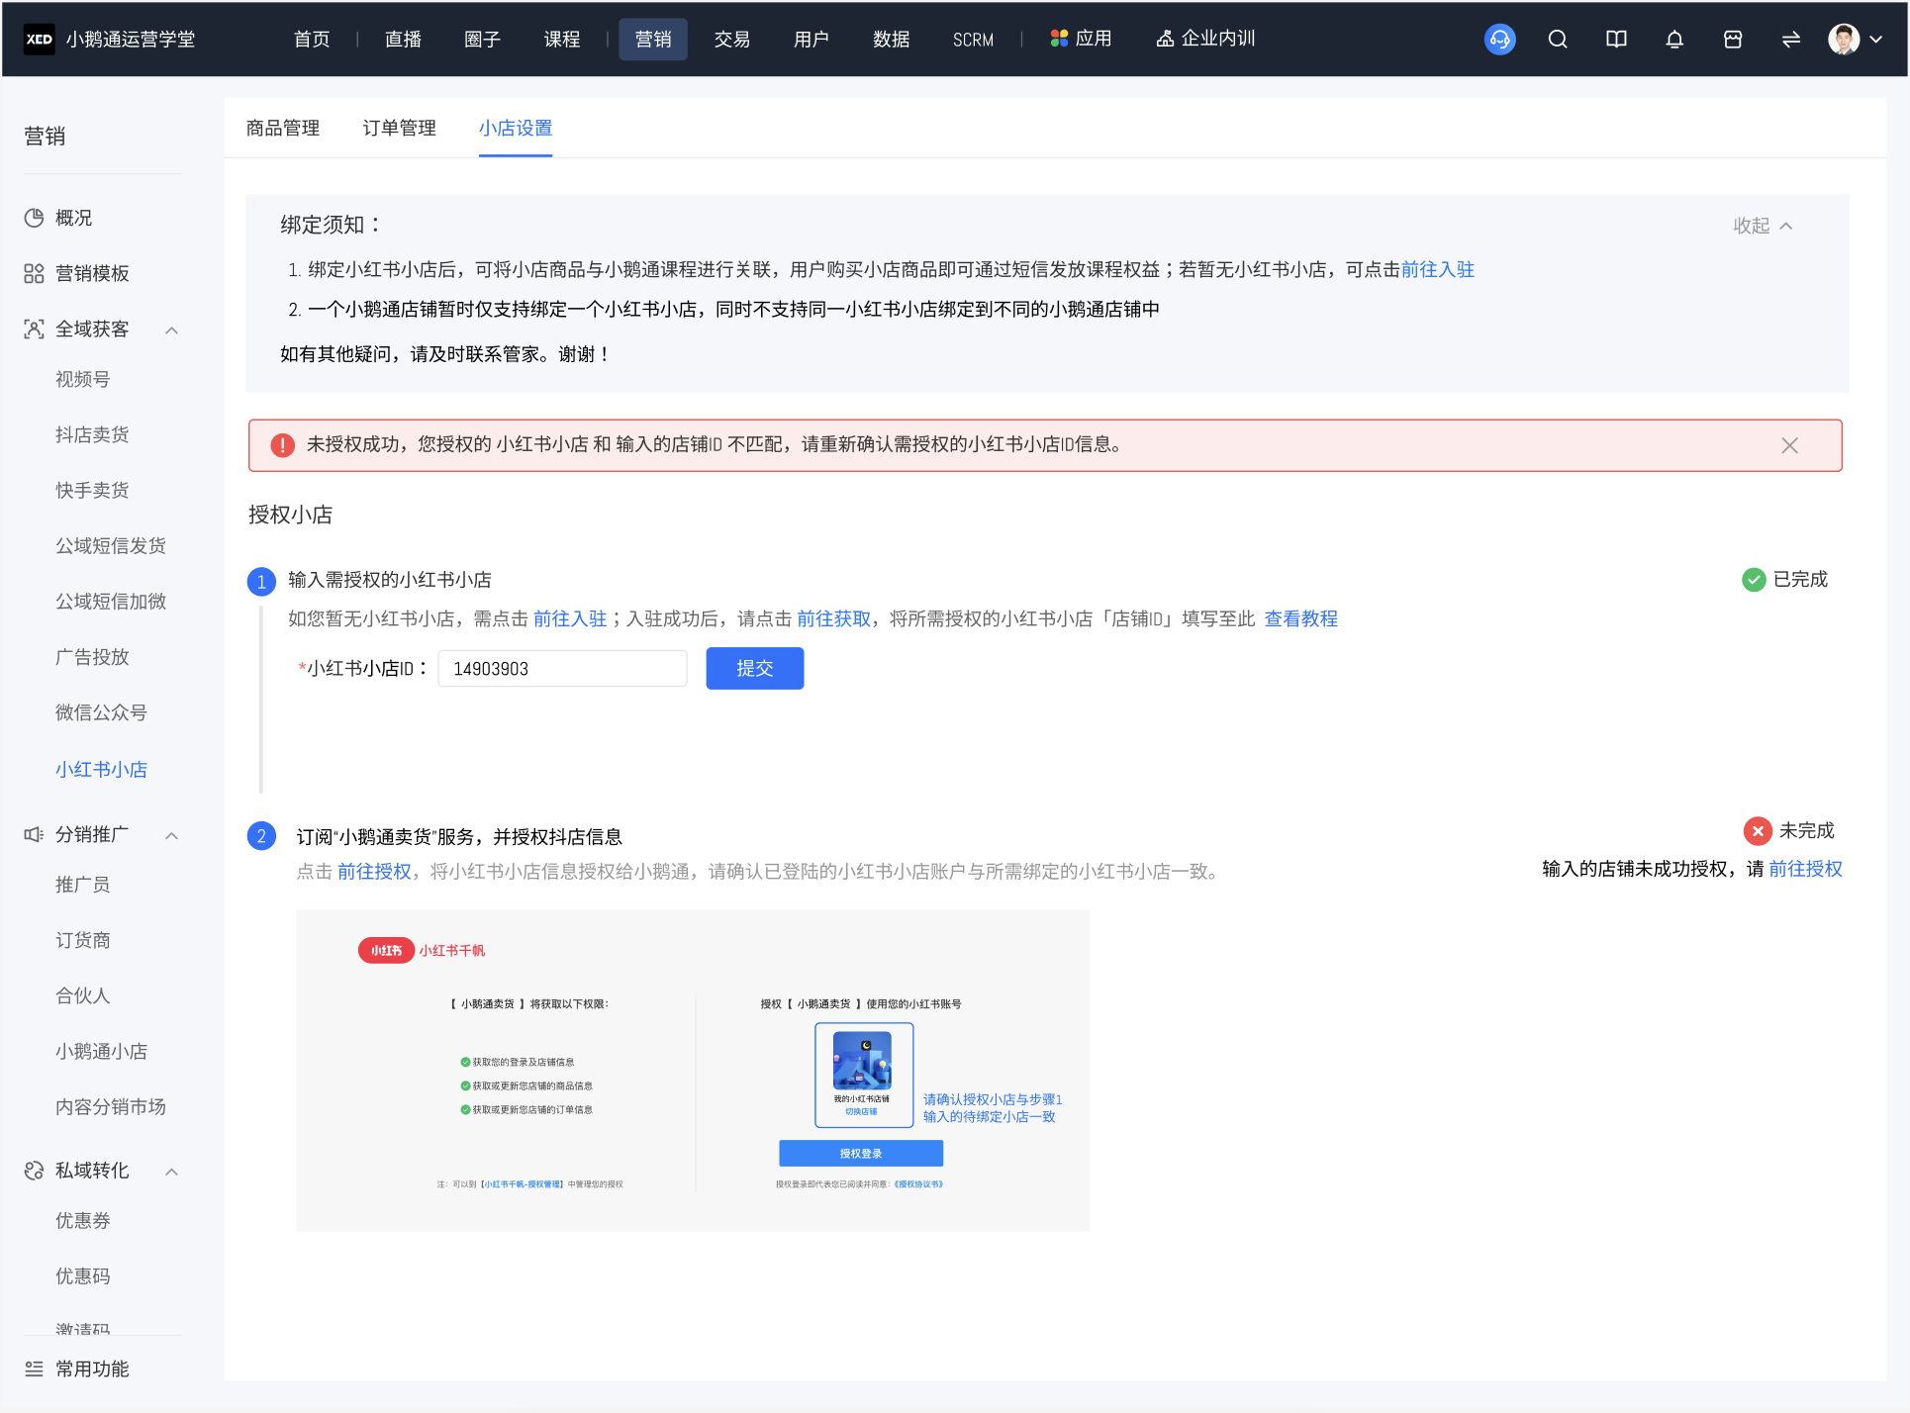Click the apps grid icon
1910x1413 pixels.
(1058, 39)
